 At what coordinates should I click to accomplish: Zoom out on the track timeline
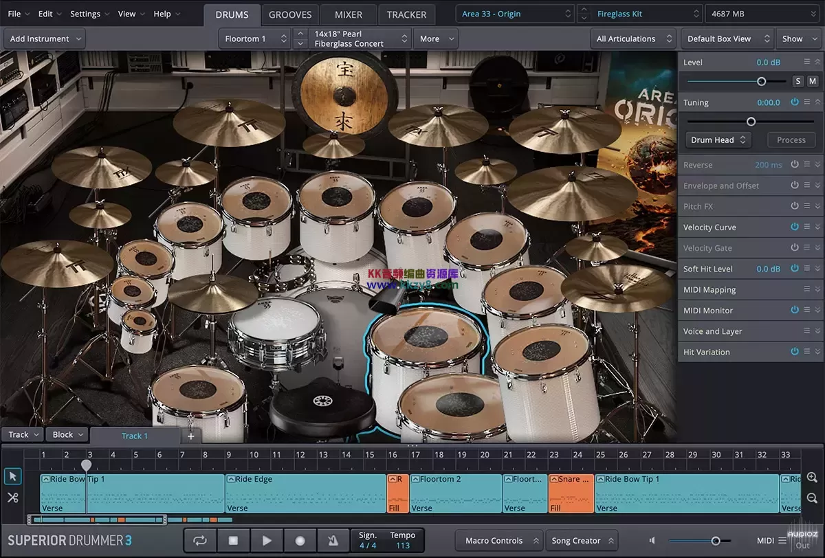coord(812,498)
